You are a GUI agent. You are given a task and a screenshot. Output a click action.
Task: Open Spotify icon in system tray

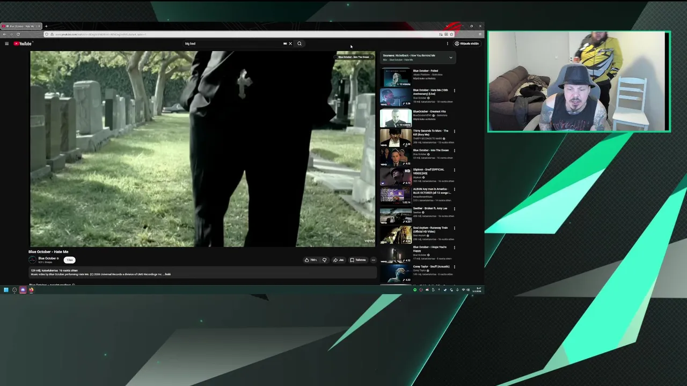point(415,290)
